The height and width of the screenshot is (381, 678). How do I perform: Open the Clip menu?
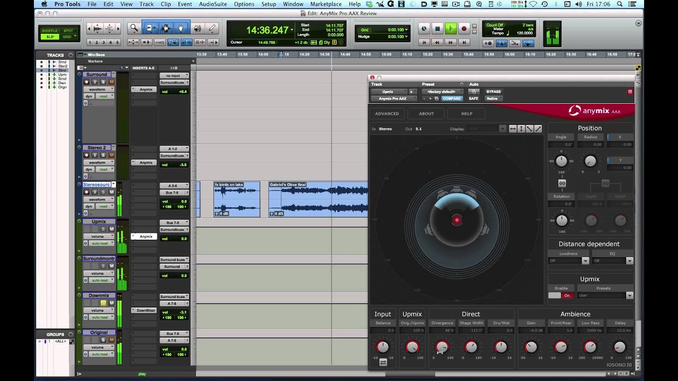166,4
